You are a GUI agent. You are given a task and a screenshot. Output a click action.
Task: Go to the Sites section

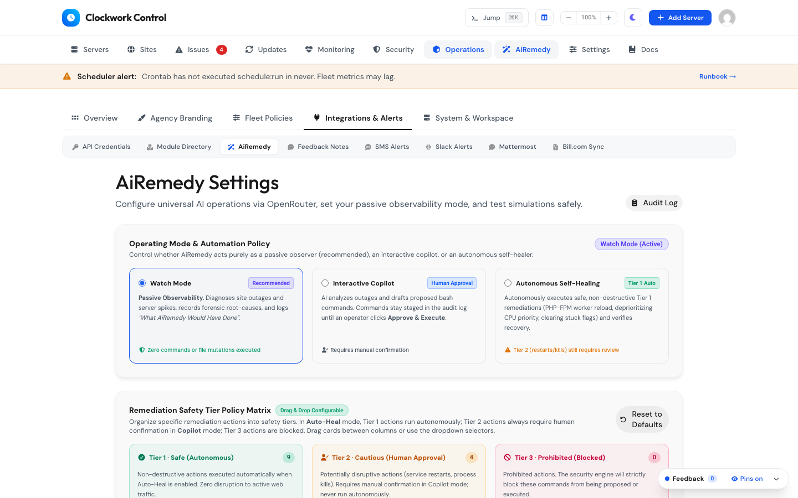[x=142, y=50]
